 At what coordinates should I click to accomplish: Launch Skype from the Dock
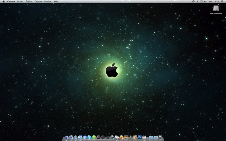[89, 137]
